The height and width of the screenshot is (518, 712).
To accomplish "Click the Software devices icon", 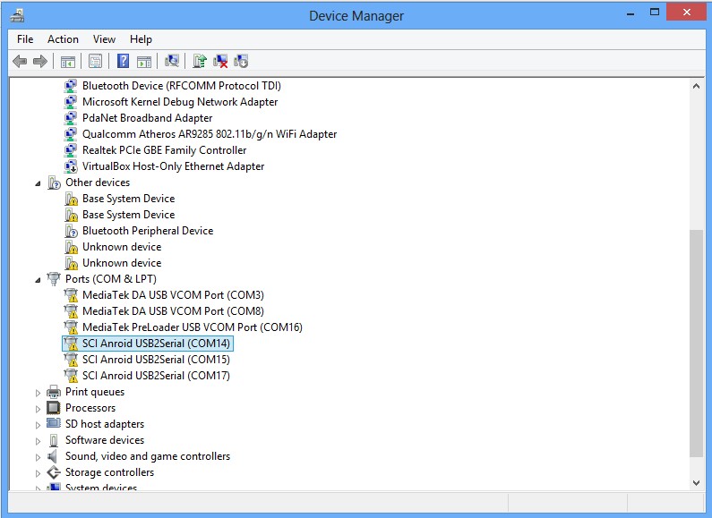I will point(54,440).
